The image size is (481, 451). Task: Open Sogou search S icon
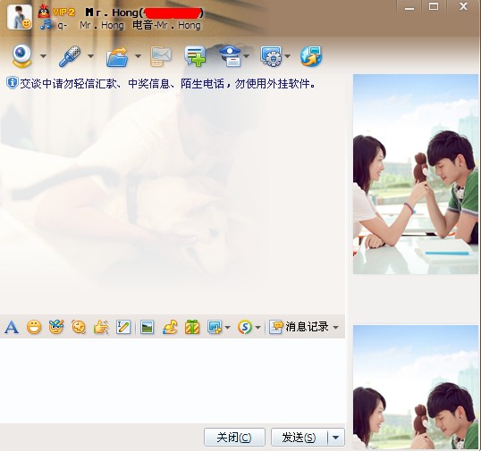[x=245, y=327]
